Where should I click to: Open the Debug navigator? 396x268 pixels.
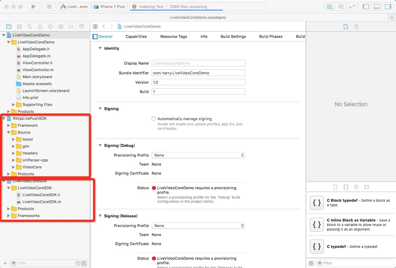[61, 26]
